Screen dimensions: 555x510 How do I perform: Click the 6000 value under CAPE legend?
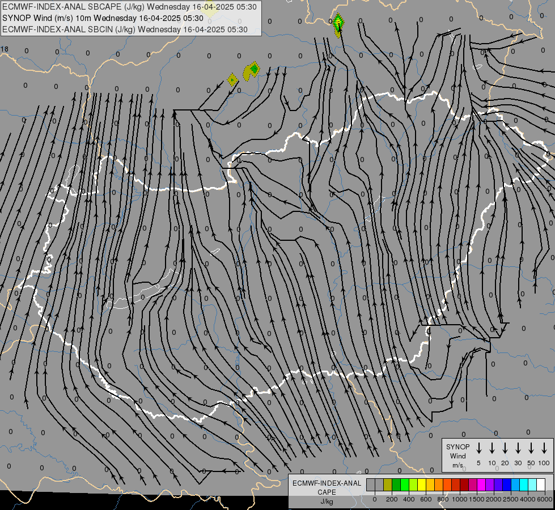[545, 499]
